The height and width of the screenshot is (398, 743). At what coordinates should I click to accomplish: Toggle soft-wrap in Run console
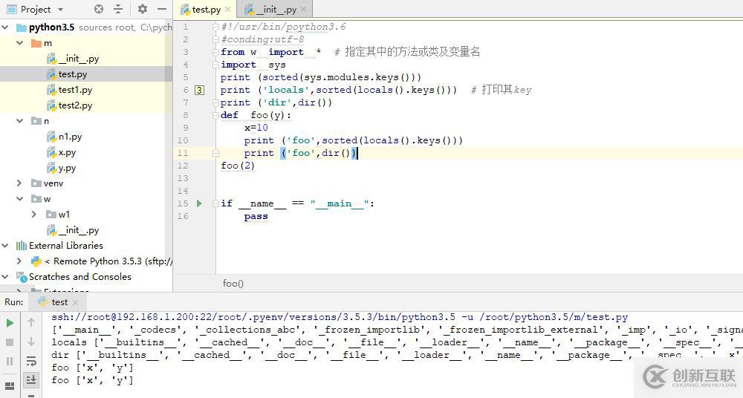(x=31, y=361)
